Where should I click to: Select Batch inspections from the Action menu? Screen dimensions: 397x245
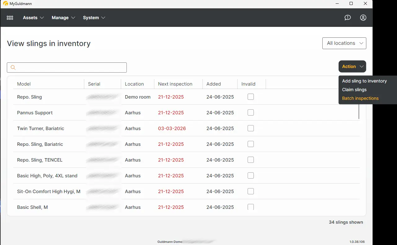coord(360,98)
